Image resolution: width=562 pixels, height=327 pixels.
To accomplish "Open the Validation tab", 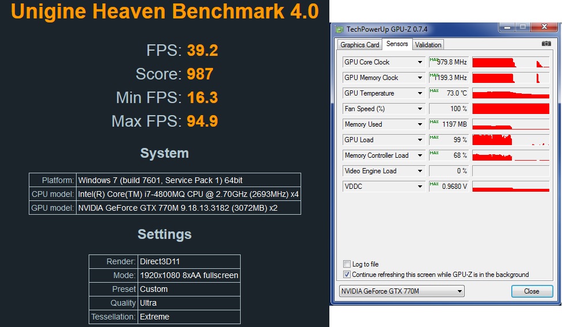I will point(428,45).
